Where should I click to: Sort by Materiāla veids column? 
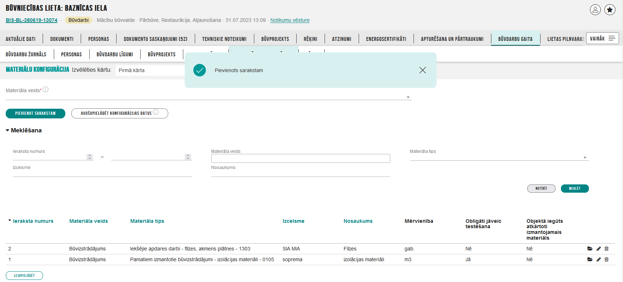point(89,221)
